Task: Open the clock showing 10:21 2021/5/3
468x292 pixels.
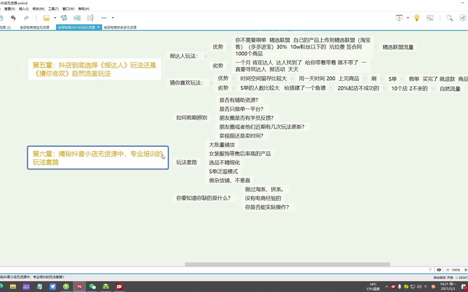Action: point(448,287)
